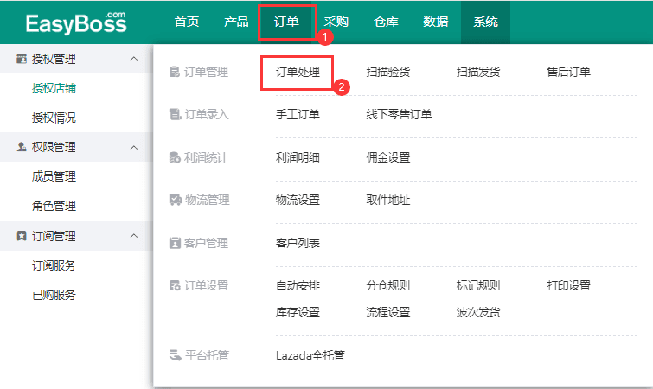Collapse the 订阅管理 sidebar section
The height and width of the screenshot is (389, 653).
pos(133,236)
